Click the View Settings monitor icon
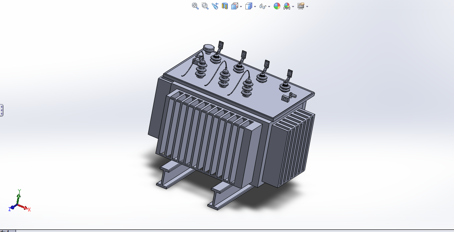The width and height of the screenshot is (454, 232). [301, 6]
